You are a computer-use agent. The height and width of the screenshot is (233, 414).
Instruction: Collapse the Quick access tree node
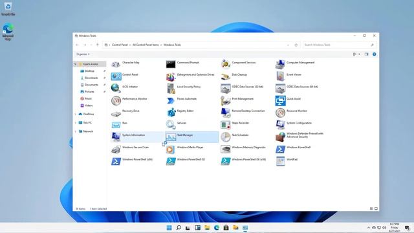tap(75, 64)
